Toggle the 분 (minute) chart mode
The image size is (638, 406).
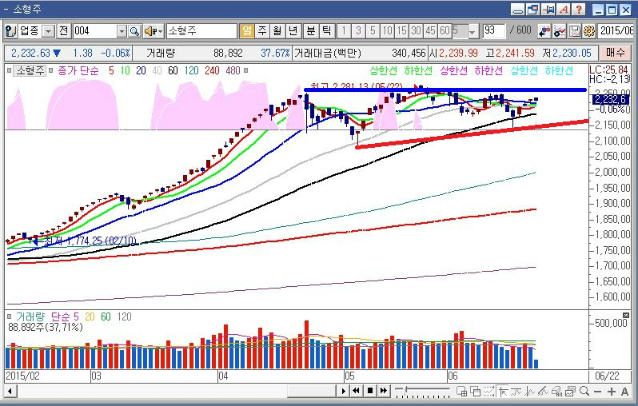309,31
